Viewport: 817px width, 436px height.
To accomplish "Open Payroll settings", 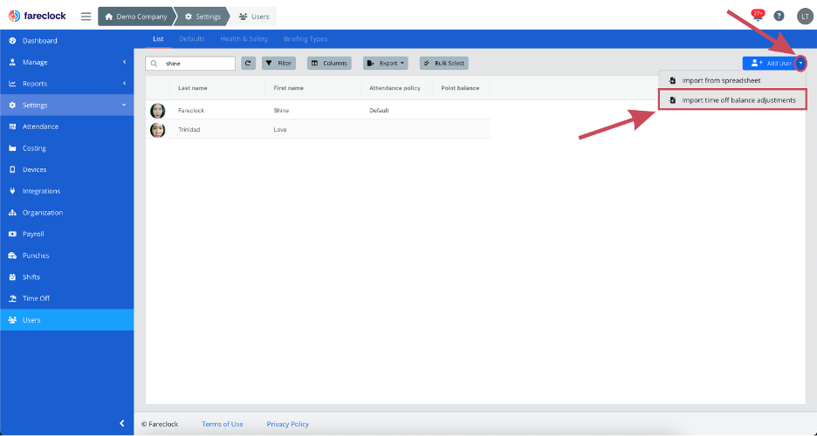I will point(66,234).
